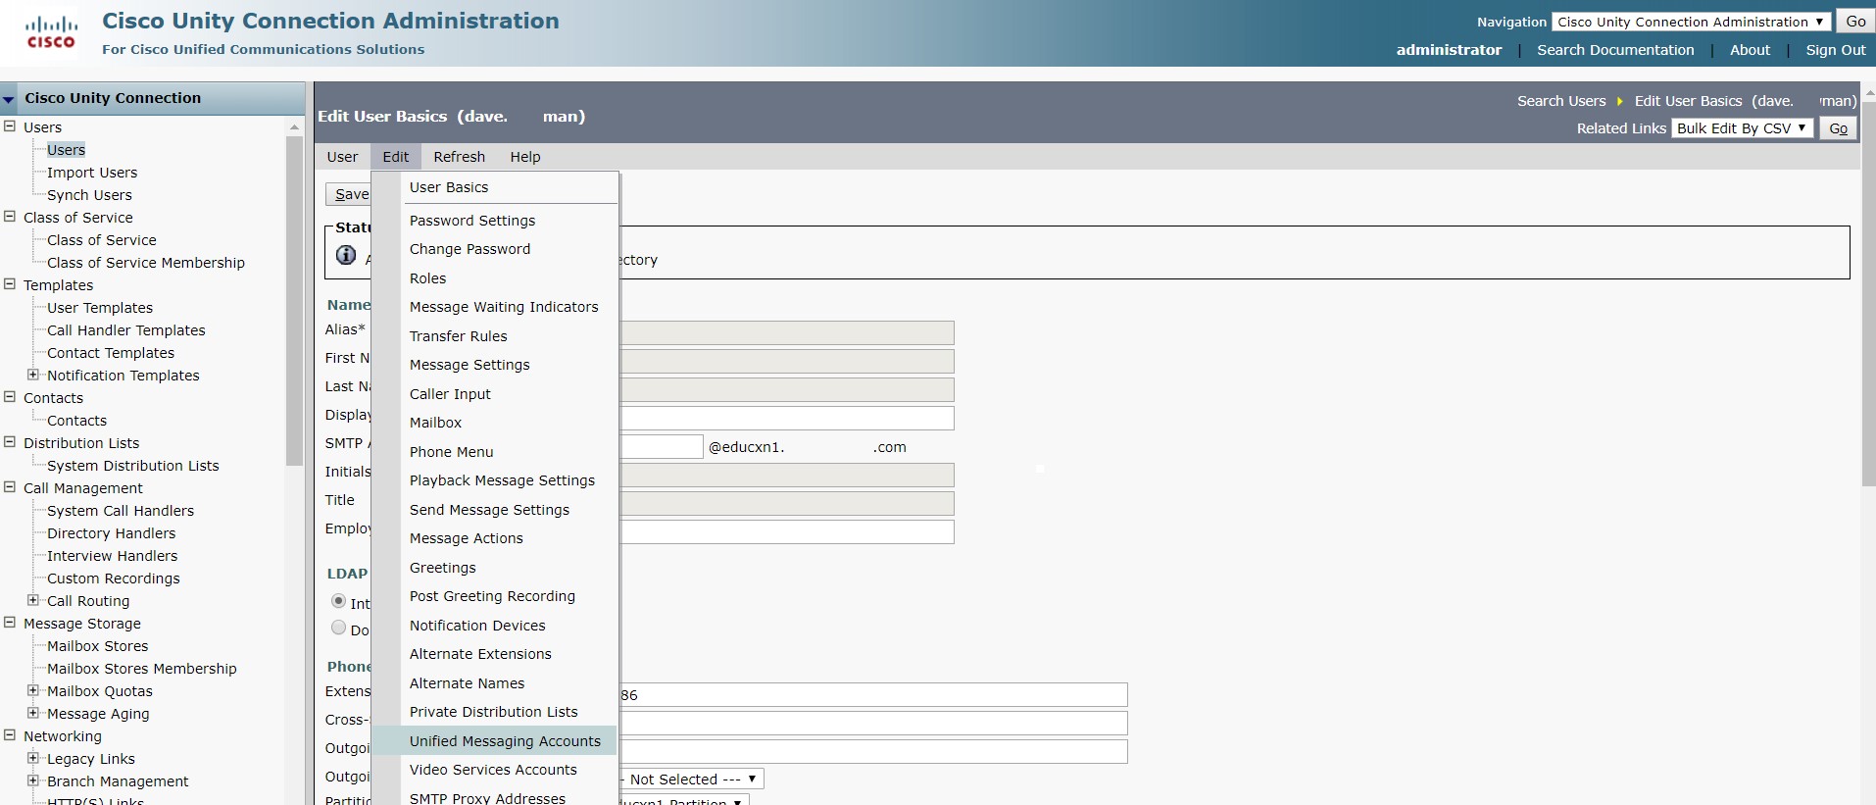Open the Edit menu

396,157
